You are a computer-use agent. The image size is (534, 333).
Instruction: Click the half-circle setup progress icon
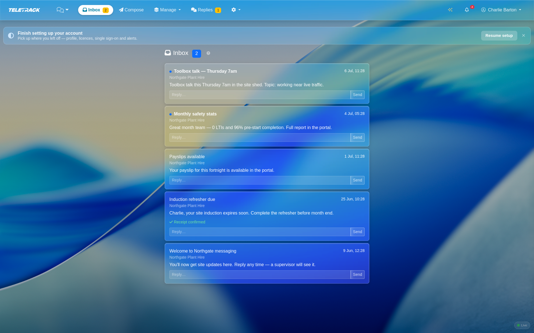pyautogui.click(x=11, y=36)
